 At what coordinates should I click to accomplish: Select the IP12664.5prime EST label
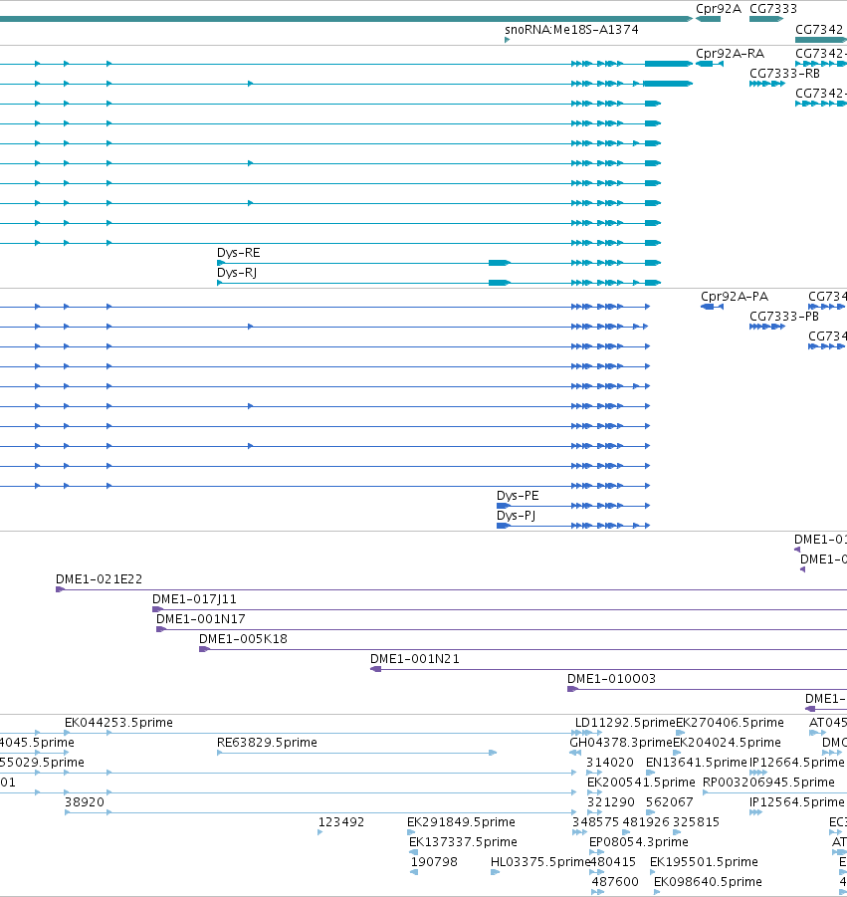796,764
